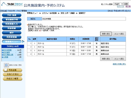Click the book icon on 予約台帳
Viewport: 131px width, 98px height.
pyautogui.click(x=6, y=70)
